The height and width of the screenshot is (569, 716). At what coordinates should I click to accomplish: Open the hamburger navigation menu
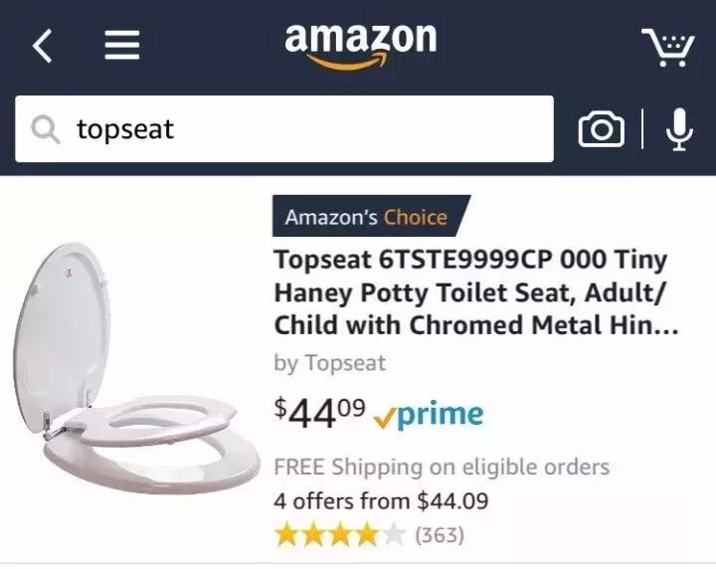pos(121,46)
